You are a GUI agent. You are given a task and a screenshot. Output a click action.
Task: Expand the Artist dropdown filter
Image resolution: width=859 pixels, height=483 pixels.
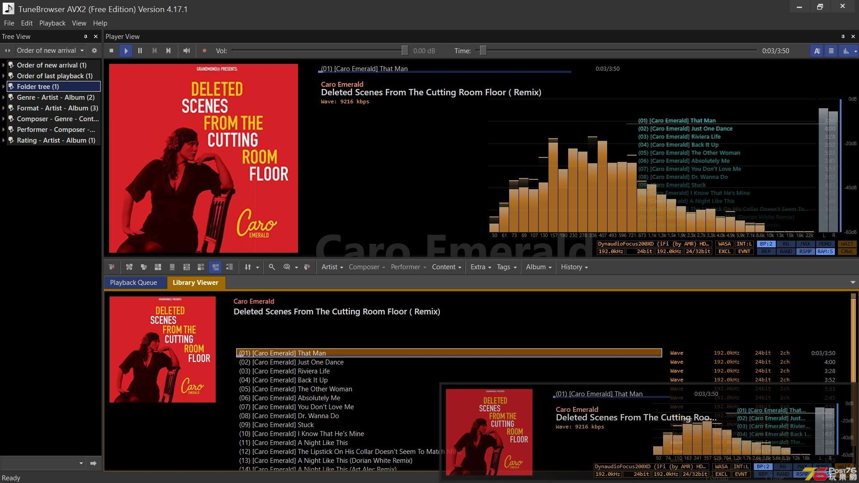(332, 267)
